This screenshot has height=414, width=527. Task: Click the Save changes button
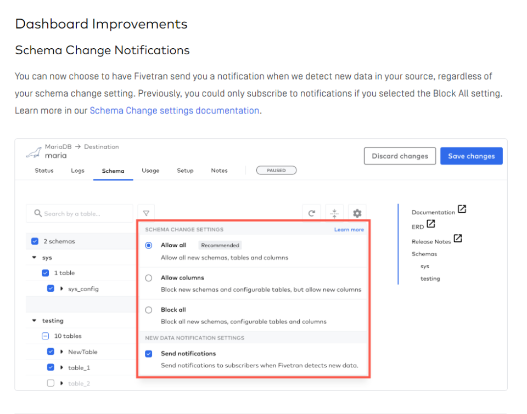pyautogui.click(x=471, y=156)
